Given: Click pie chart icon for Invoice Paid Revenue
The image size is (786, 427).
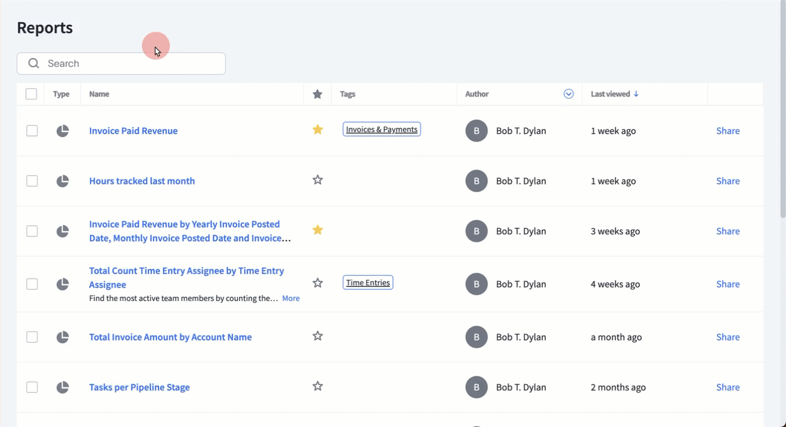Looking at the screenshot, I should coord(62,131).
